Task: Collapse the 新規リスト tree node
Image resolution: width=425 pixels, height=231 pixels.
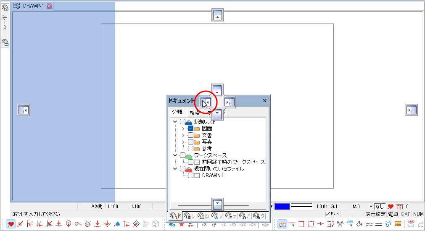Action: (x=175, y=122)
